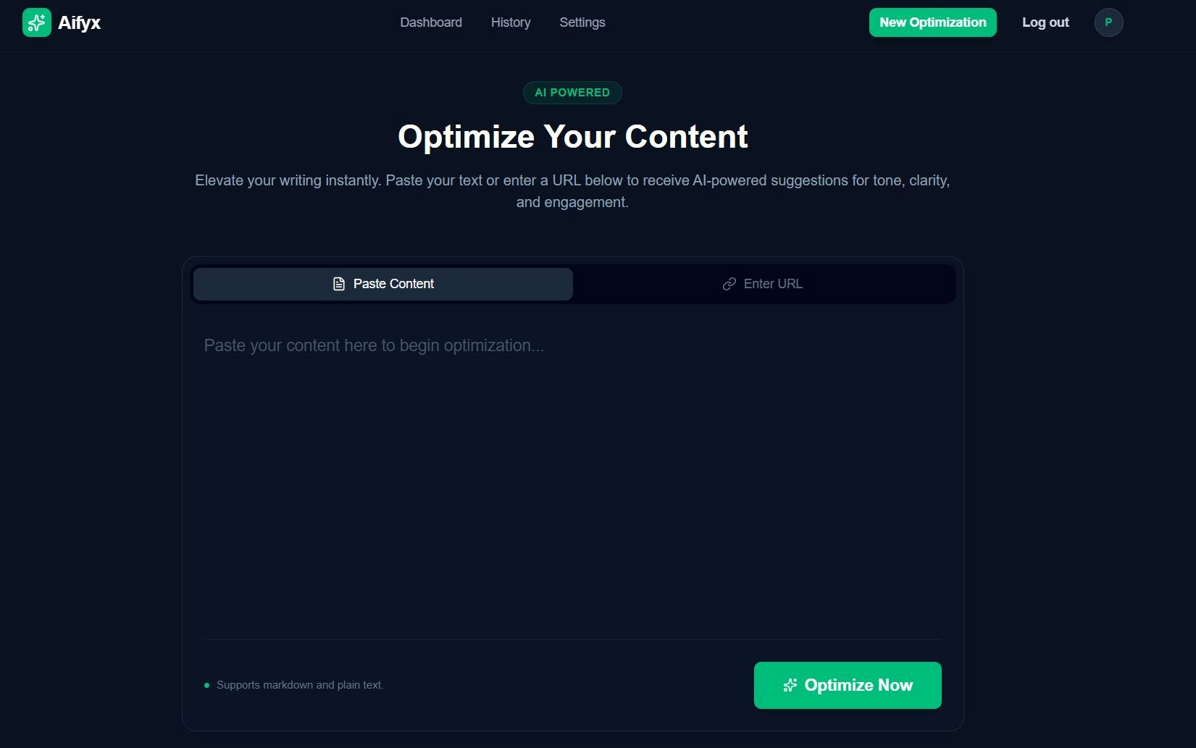Select the Paste Content tab
This screenshot has height=748, width=1196.
point(382,284)
